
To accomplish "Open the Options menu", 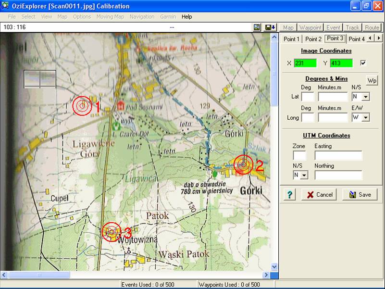I will (82, 17).
